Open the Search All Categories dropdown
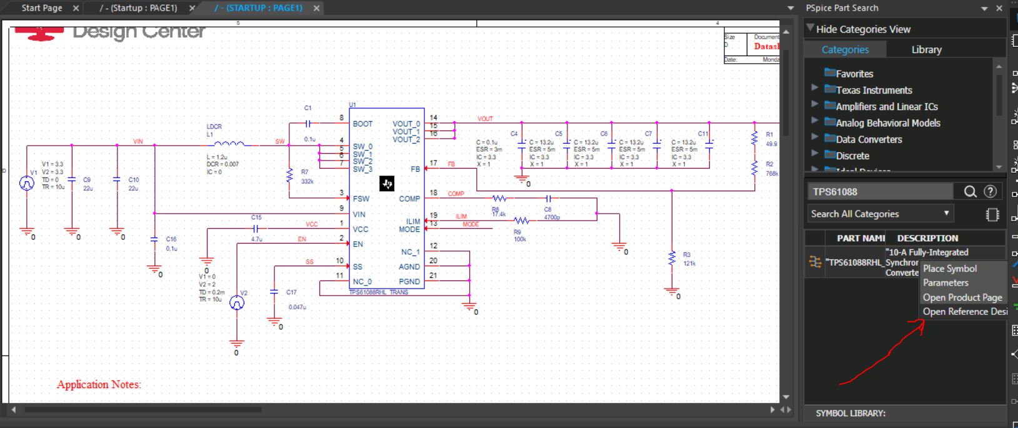Viewport: 1018px width, 428px height. pyautogui.click(x=880, y=214)
